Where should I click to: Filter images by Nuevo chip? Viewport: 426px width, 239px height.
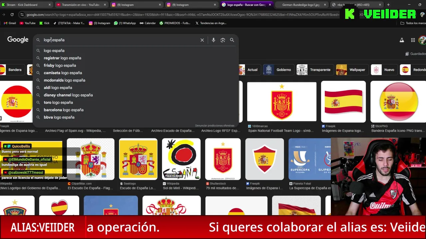click(x=384, y=70)
